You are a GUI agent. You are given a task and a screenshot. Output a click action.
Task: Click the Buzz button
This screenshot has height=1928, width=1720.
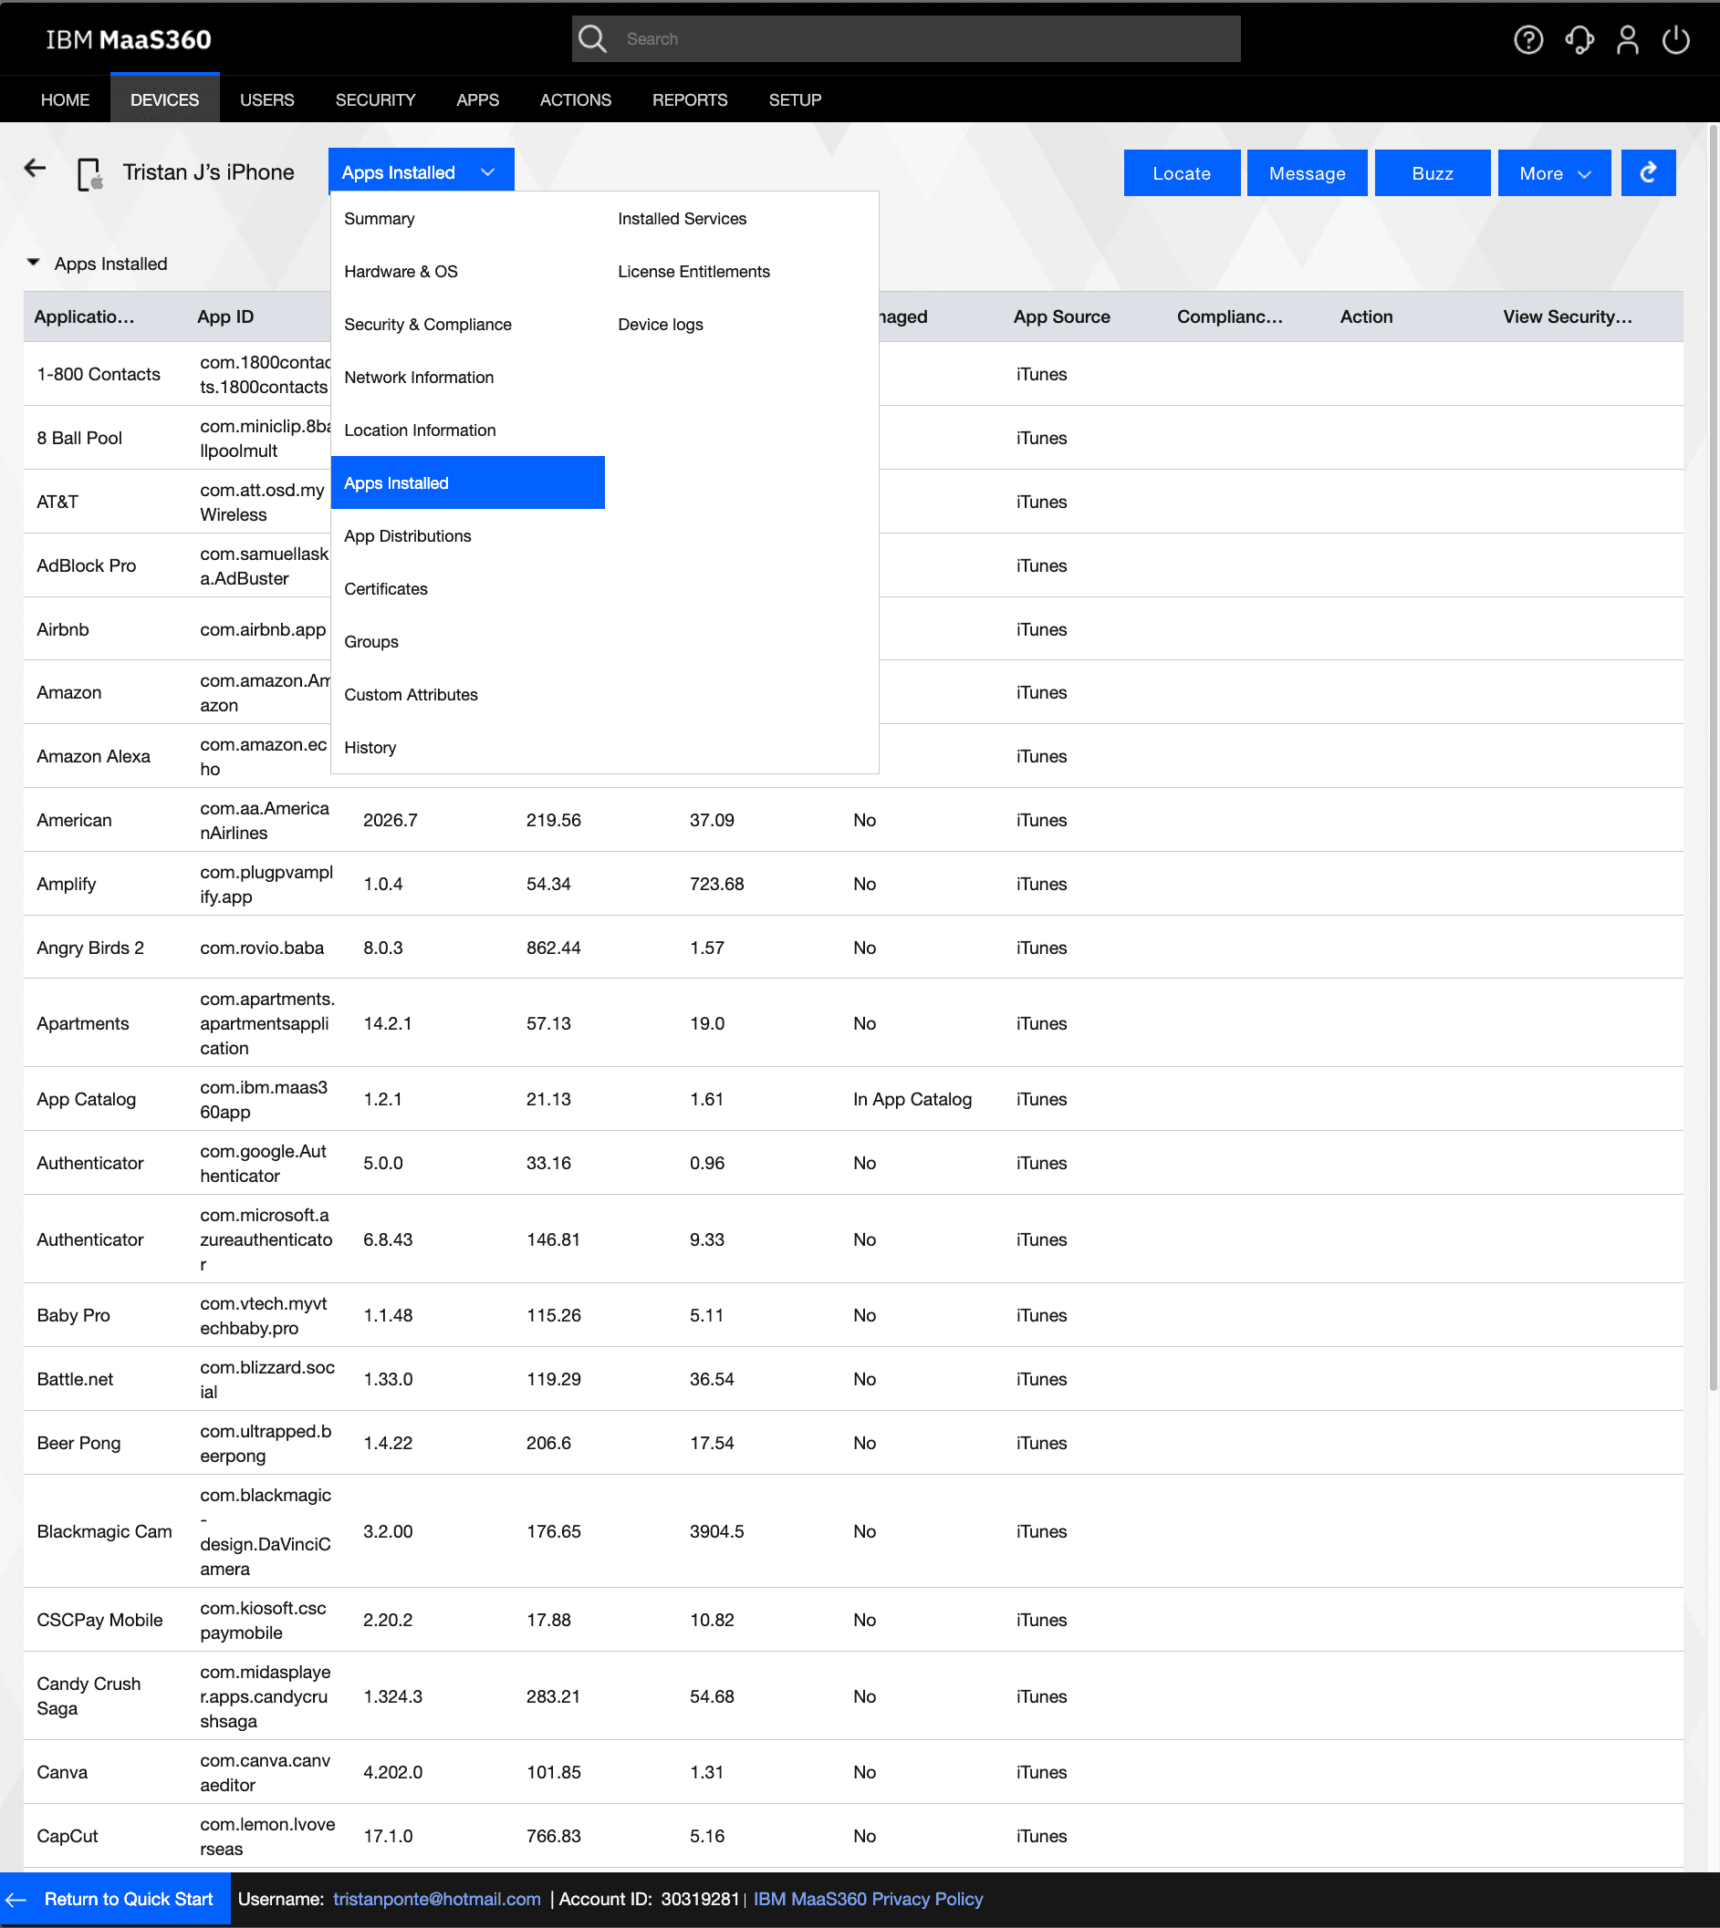(1433, 173)
